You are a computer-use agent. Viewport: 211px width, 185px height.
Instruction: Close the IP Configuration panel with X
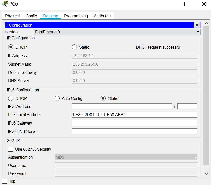pyautogui.click(x=197, y=25)
